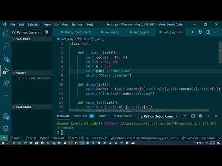Switch to the DEBUG CONSOLE tab
This screenshot has height=166, width=222.
coord(124,116)
